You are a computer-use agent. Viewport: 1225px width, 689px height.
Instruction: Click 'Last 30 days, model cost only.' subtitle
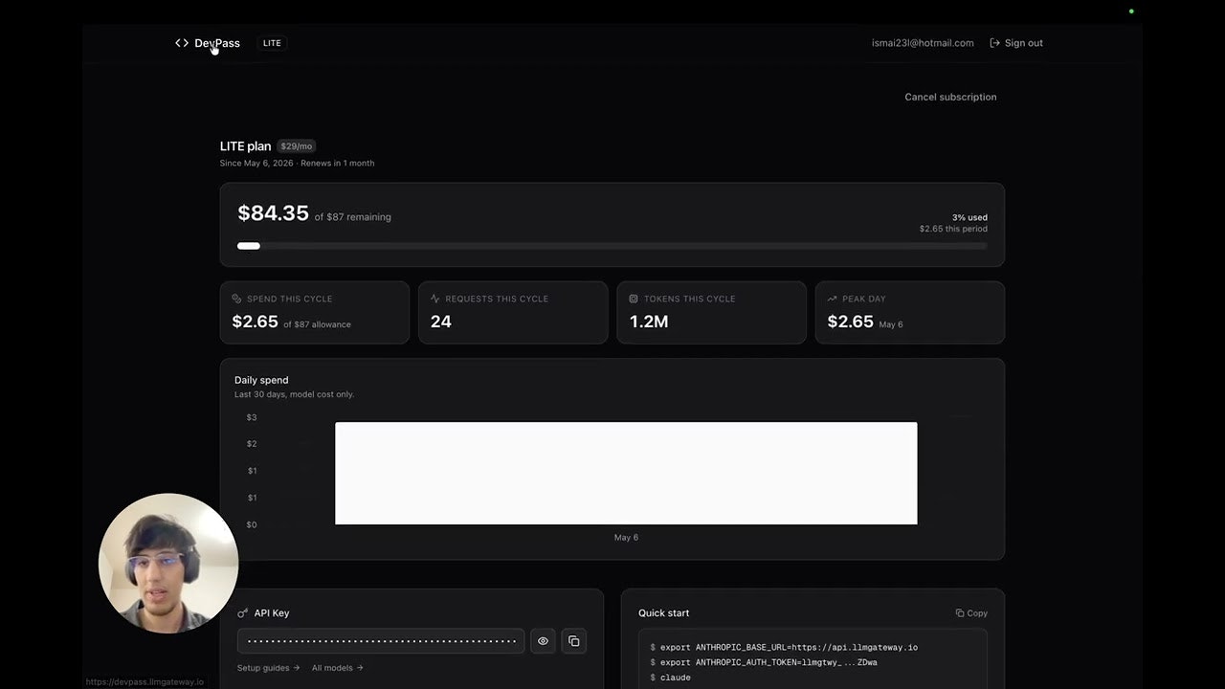[x=294, y=394]
